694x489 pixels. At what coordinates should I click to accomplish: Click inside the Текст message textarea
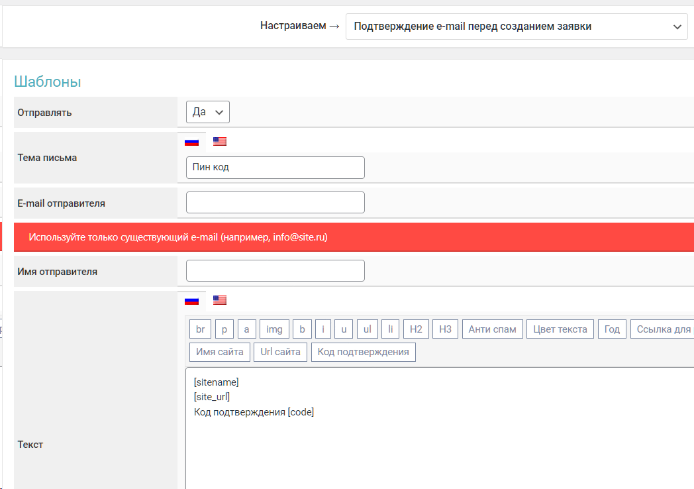(x=437, y=444)
